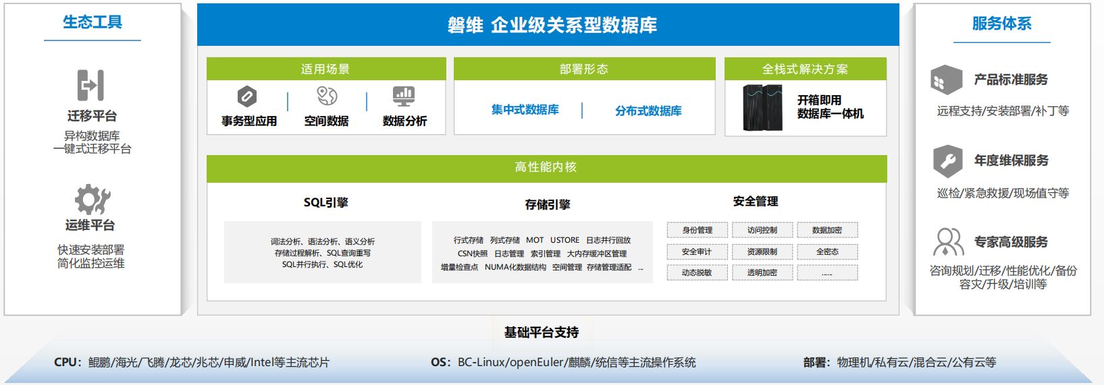Click the 产品标准服务 title
Screen dimensions: 1104x385
[x=1011, y=80]
